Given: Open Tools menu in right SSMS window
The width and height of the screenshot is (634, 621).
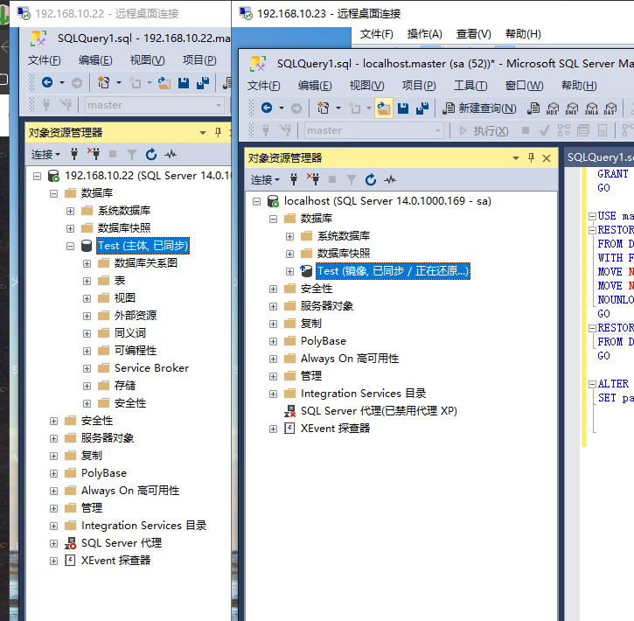Looking at the screenshot, I should (470, 86).
